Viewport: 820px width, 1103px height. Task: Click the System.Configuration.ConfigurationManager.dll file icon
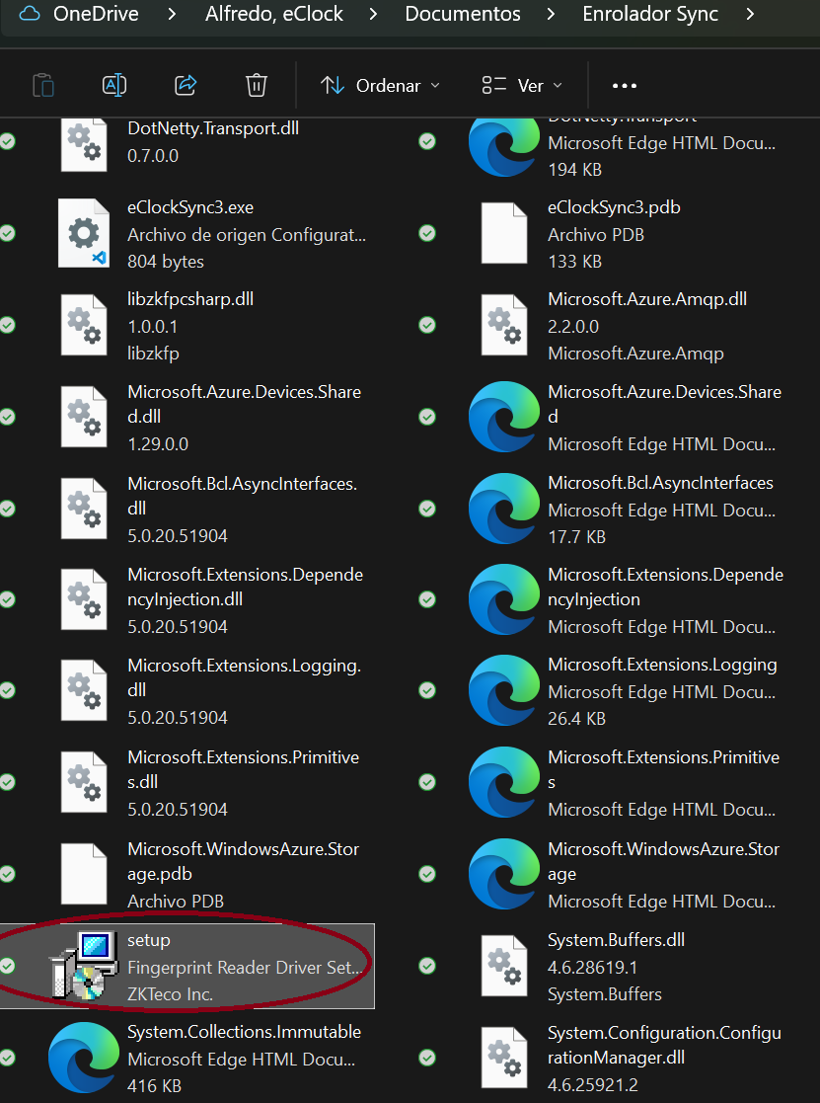pos(504,1058)
